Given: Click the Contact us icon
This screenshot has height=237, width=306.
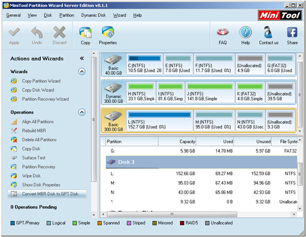Looking at the screenshot, I should click(268, 32).
